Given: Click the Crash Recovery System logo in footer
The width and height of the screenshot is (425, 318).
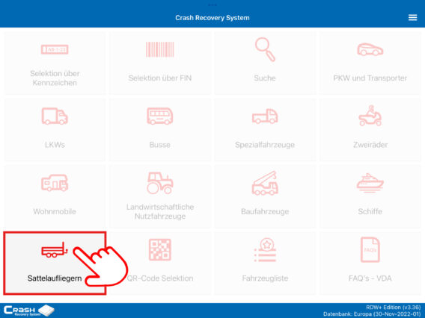Looking at the screenshot, I should (x=29, y=311).
